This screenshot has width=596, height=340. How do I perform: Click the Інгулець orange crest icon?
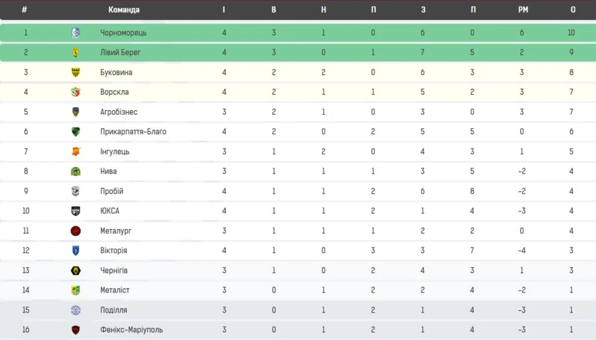(x=75, y=152)
